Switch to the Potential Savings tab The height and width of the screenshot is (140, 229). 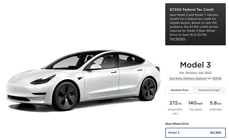point(209,90)
